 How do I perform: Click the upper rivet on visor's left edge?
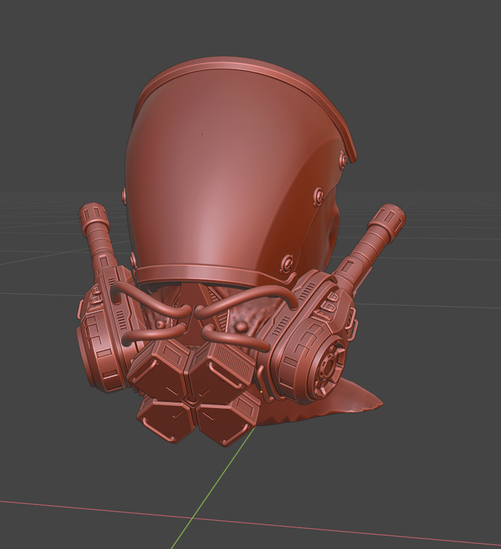(125, 194)
